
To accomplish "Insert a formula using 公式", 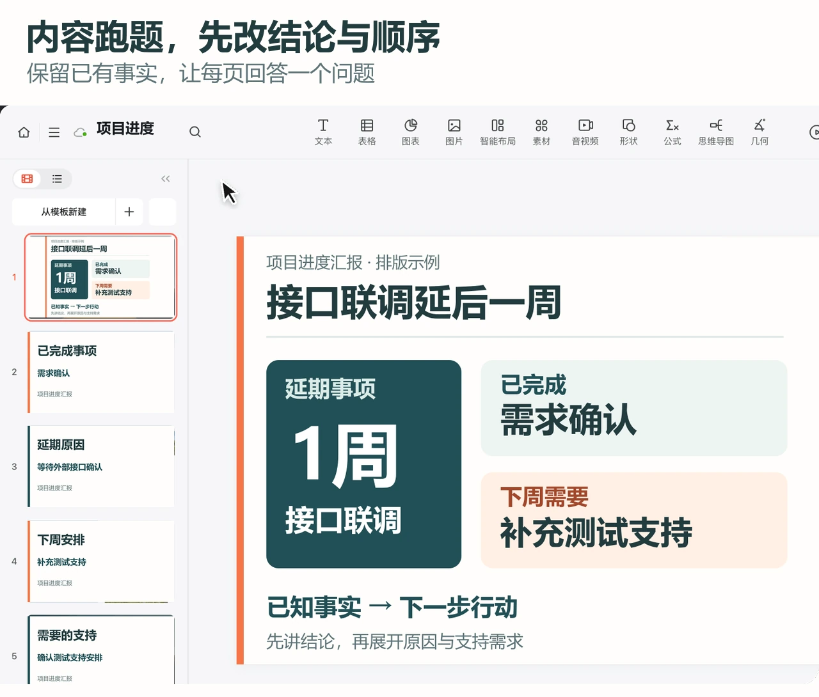I will (672, 132).
